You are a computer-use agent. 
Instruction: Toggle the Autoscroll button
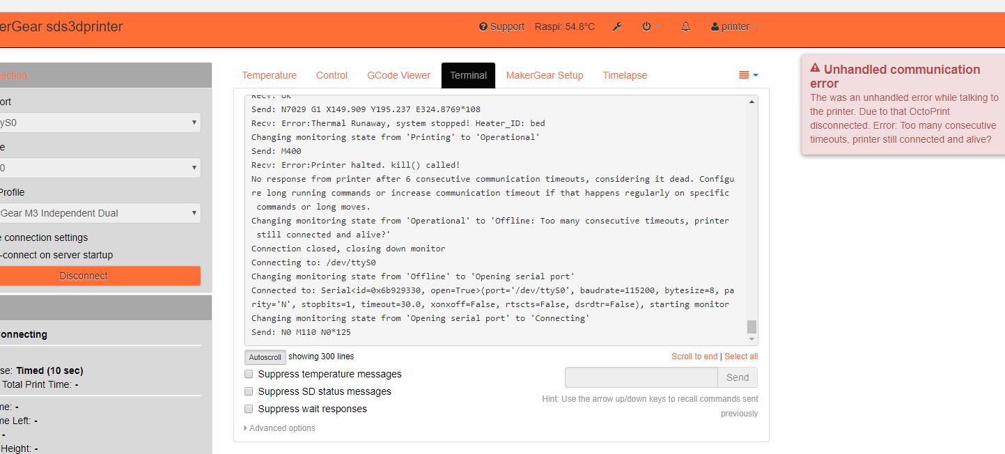coord(265,357)
